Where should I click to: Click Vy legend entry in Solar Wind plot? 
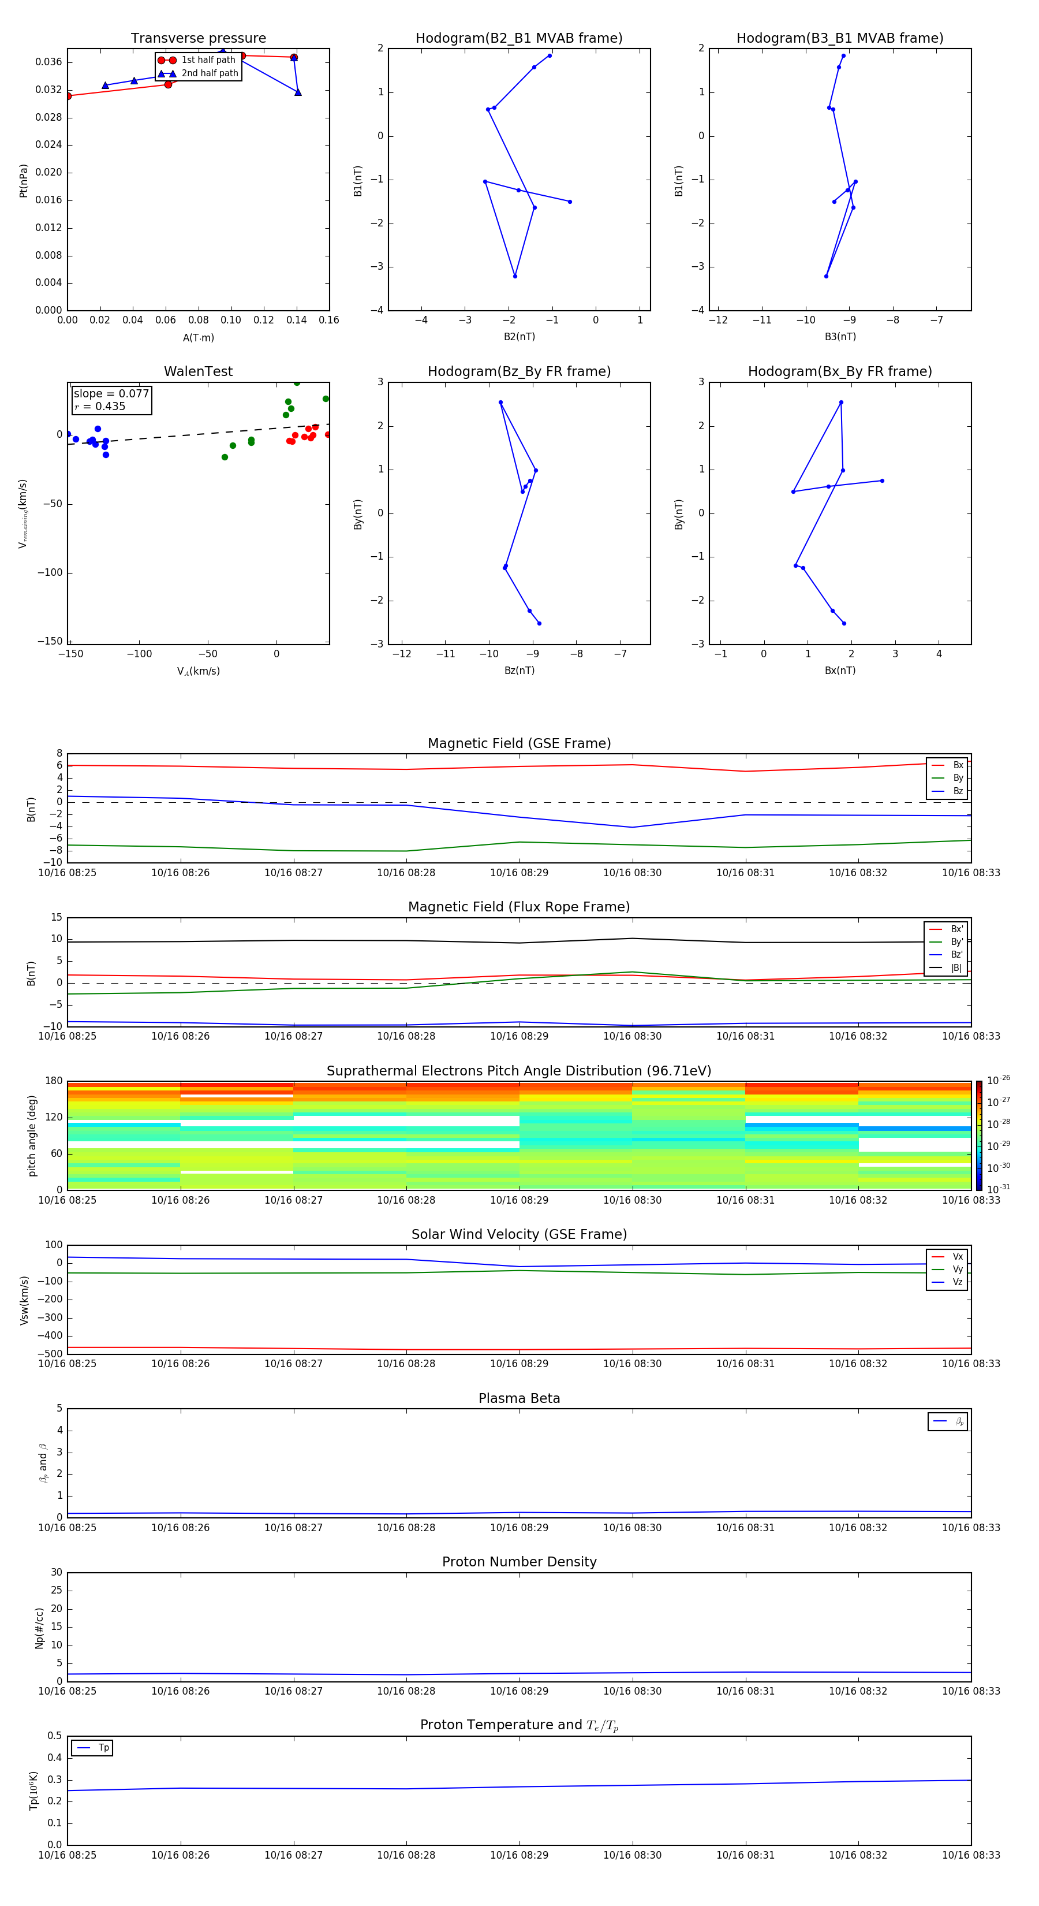pyautogui.click(x=947, y=1270)
